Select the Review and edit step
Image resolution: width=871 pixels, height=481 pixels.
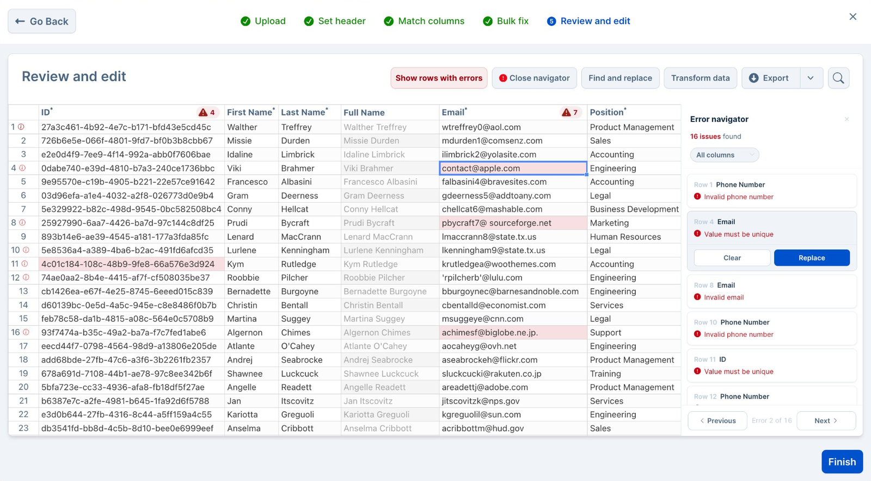(588, 21)
